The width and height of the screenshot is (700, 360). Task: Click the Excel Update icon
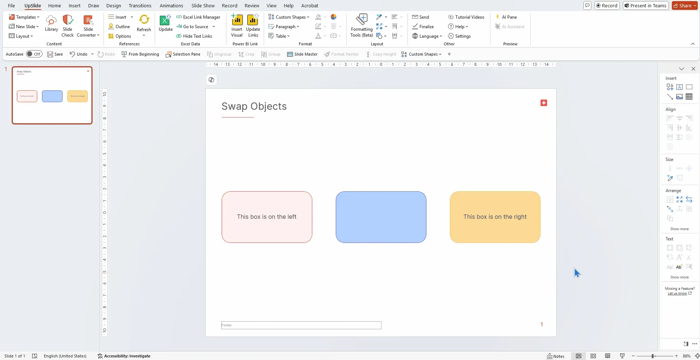165,24
